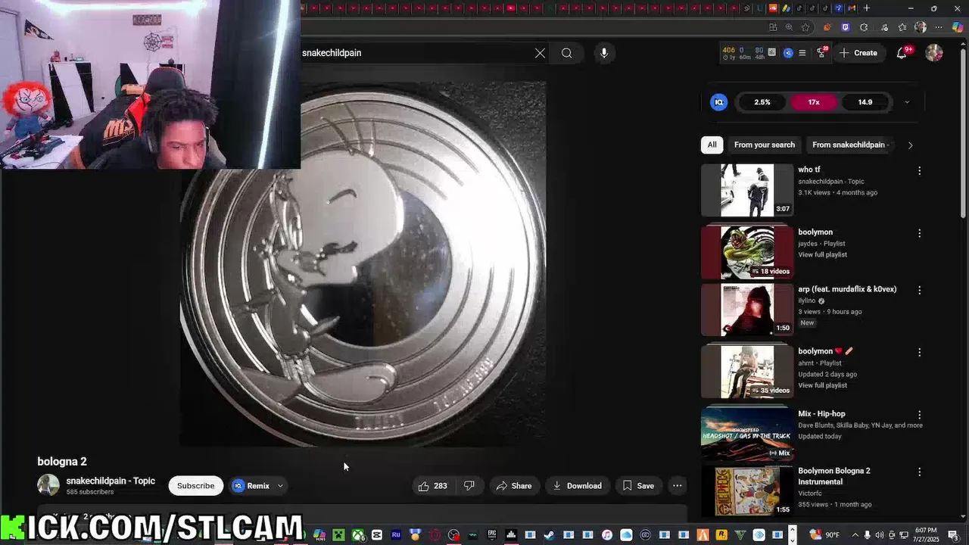Open the boolymon jaydes playlist thumbnail
The width and height of the screenshot is (969, 545).
click(x=747, y=253)
